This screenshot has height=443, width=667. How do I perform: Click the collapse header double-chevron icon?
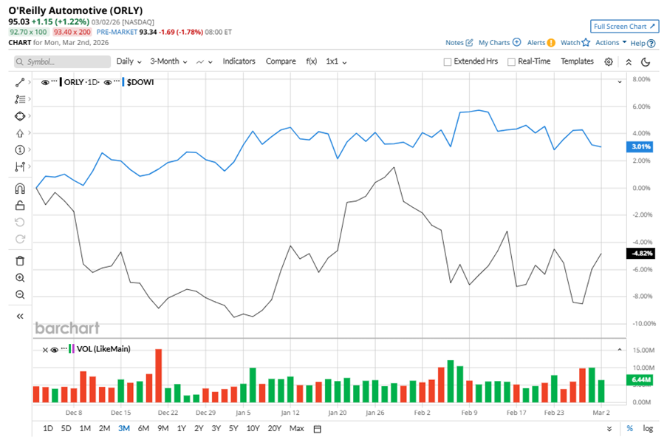click(629, 62)
